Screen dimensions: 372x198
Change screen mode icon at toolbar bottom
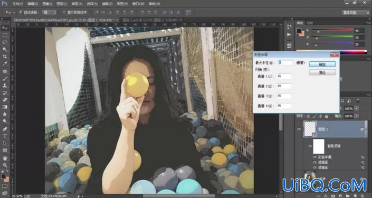click(5, 193)
